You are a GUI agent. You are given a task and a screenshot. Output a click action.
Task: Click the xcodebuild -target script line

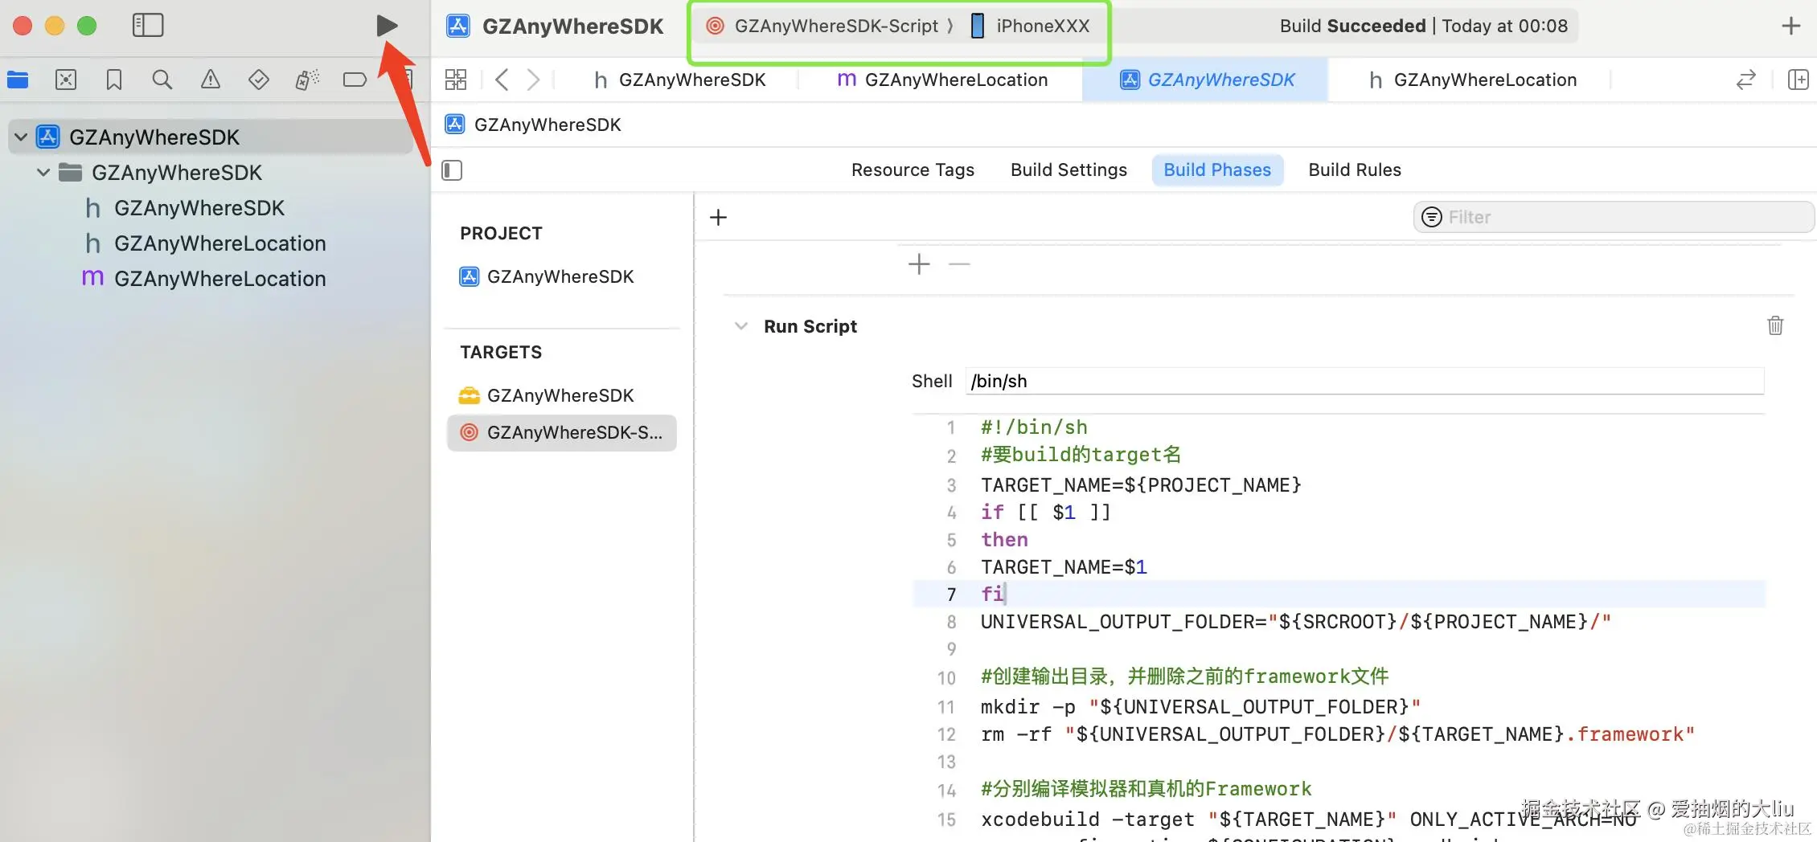click(x=1309, y=820)
